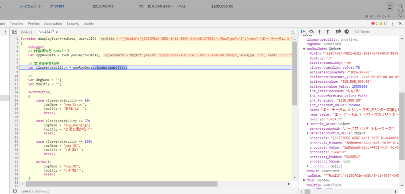
Task: Switch to the (index) source tab
Action: 26,32
